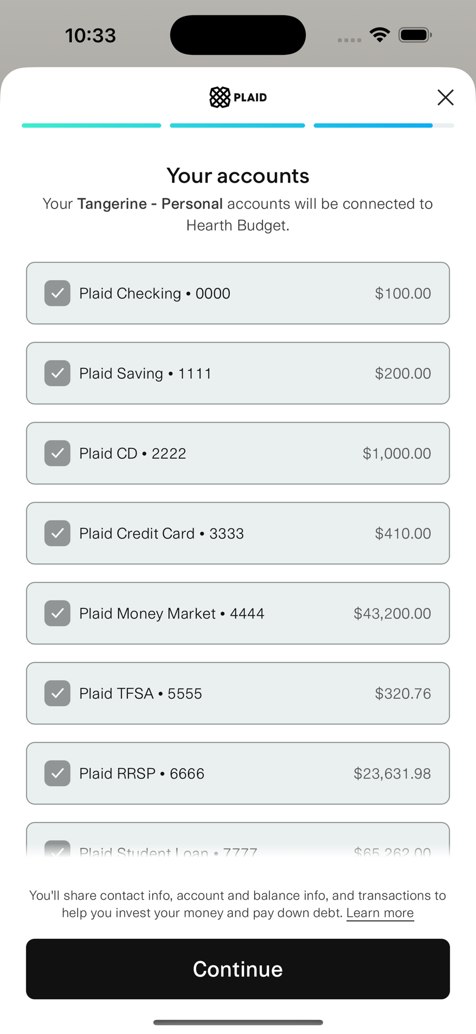The width and height of the screenshot is (476, 1034).
Task: Tap the home indicator bar
Action: [238, 1022]
